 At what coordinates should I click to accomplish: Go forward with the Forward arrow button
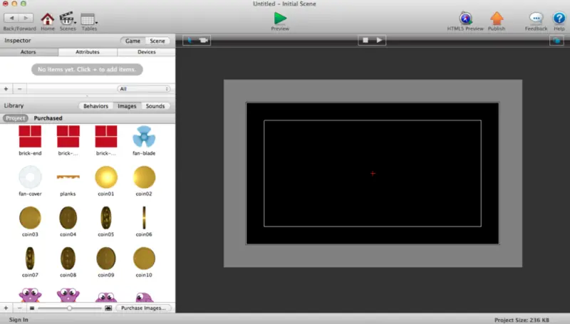26,18
